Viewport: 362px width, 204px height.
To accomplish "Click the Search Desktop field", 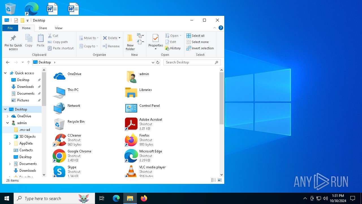I will click(192, 62).
